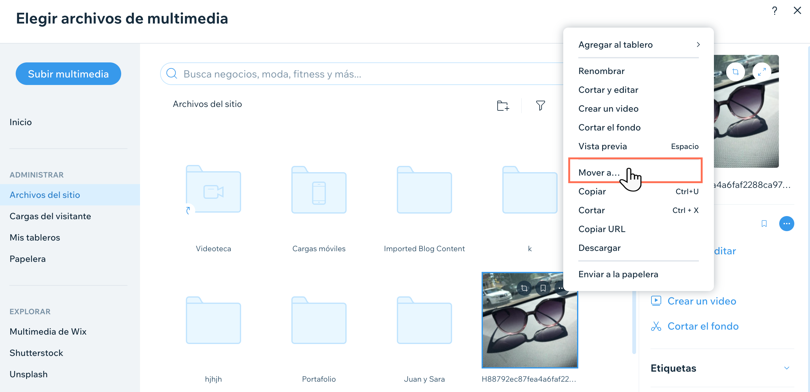The height and width of the screenshot is (392, 810).
Task: Open the filter funnel icon
Action: pyautogui.click(x=540, y=106)
